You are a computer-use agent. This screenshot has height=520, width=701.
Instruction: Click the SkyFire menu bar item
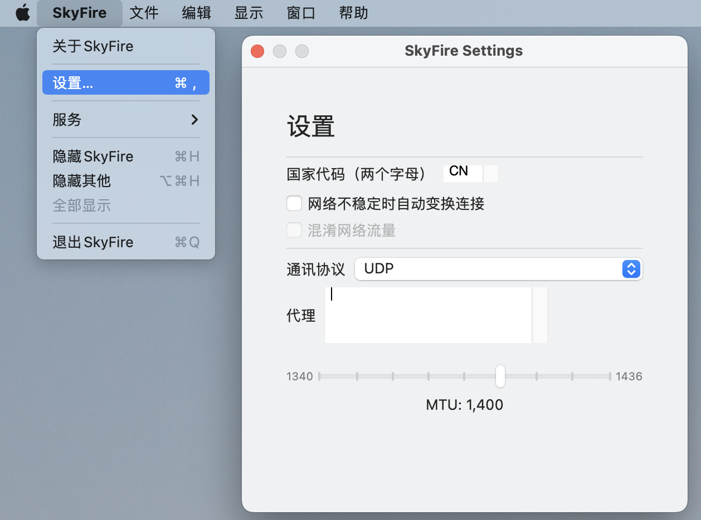tap(80, 13)
